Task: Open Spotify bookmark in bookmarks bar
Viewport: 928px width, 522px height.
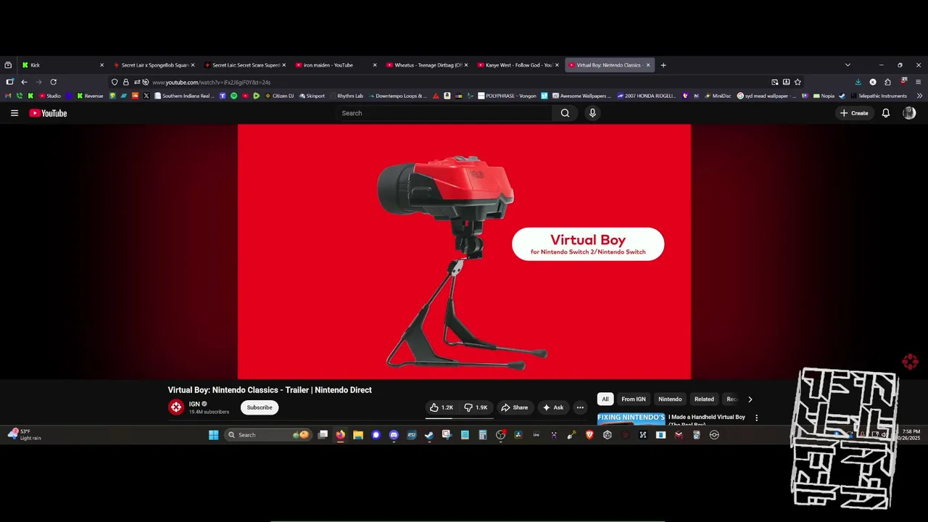Action: (x=233, y=96)
